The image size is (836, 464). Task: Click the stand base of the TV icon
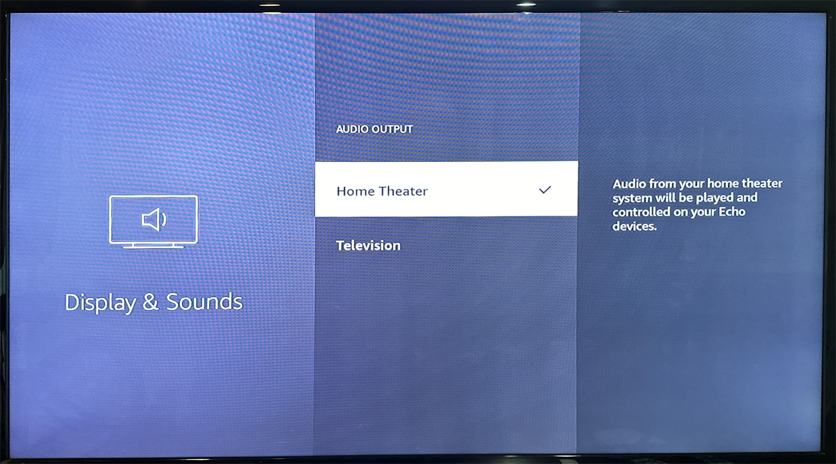(154, 246)
